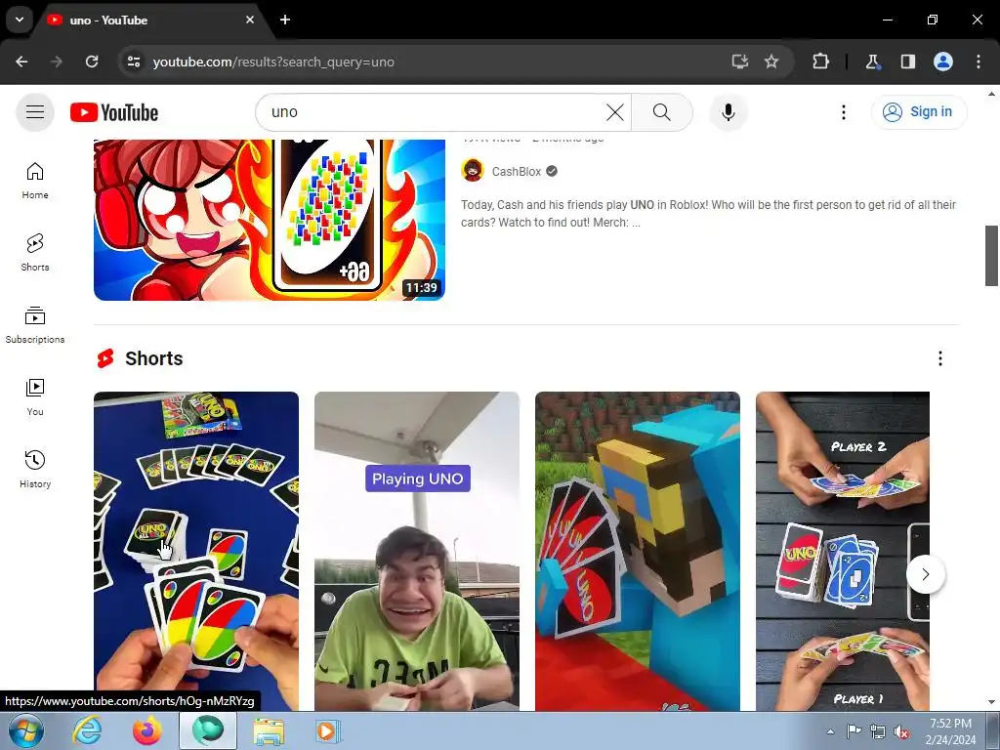Open the tab search dropdown arrow
1000x750 pixels.
point(20,20)
